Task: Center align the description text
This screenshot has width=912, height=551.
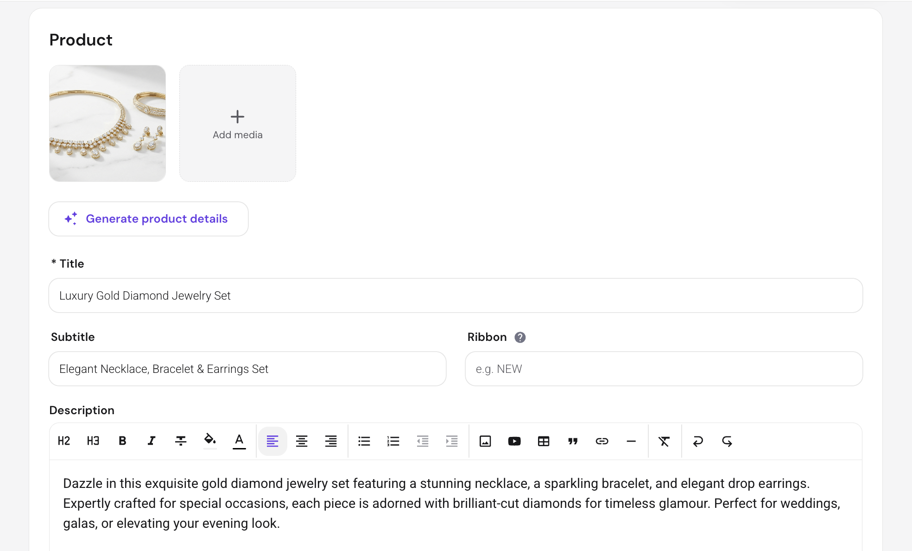Action: (302, 441)
